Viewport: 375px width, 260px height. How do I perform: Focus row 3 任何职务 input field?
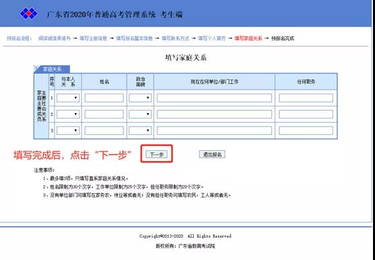pos(306,131)
